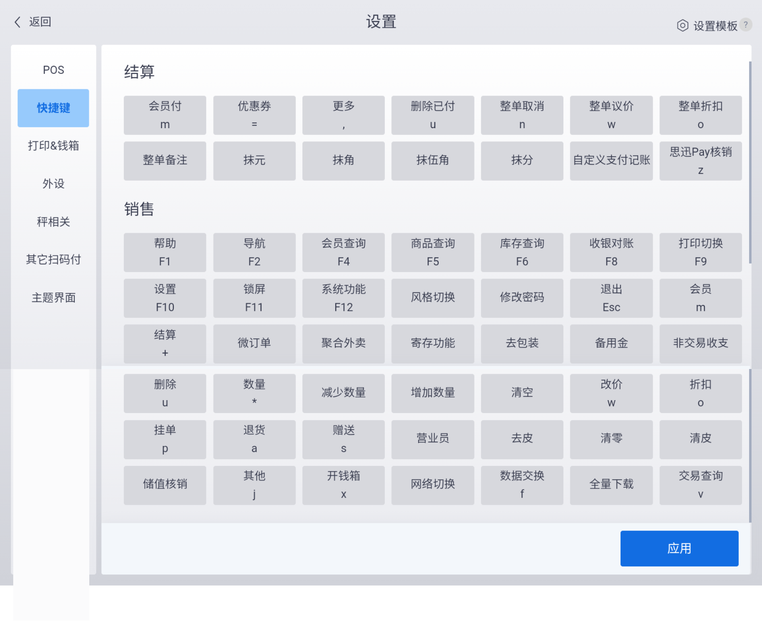
Task: Open 设置模板 link
Action: 715,26
